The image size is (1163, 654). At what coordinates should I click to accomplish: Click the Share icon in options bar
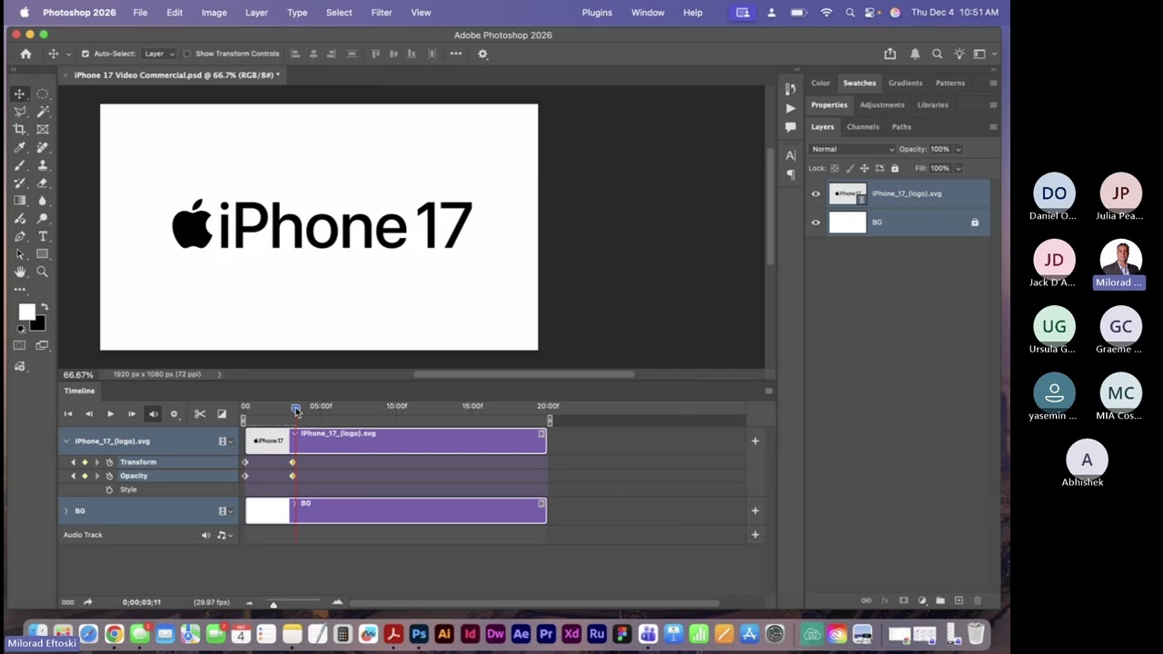890,54
